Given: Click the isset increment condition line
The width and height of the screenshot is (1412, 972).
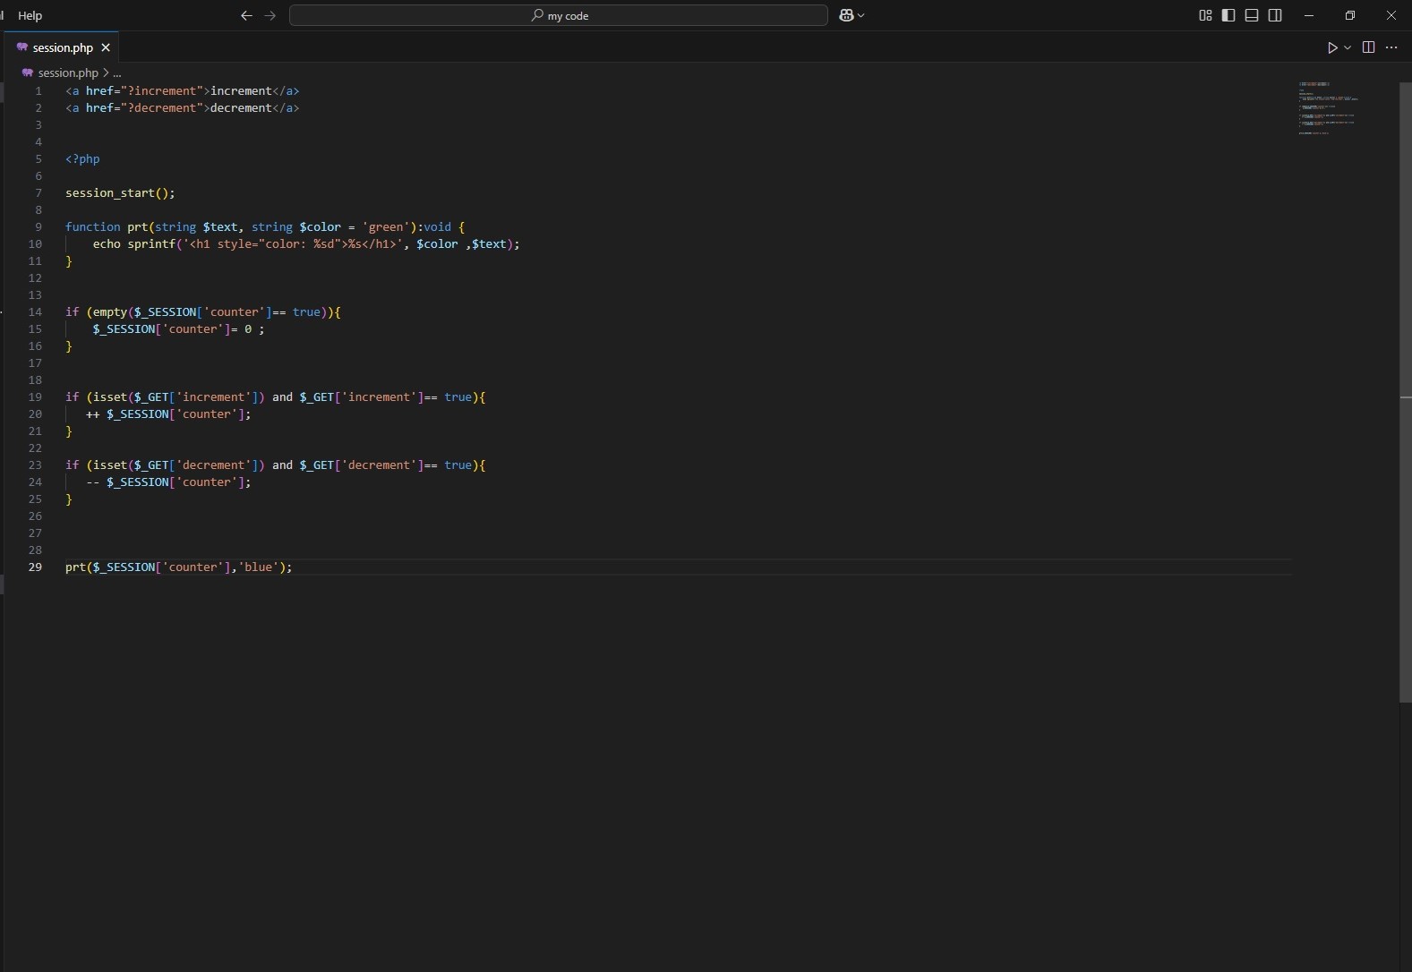Looking at the screenshot, I should 276,396.
